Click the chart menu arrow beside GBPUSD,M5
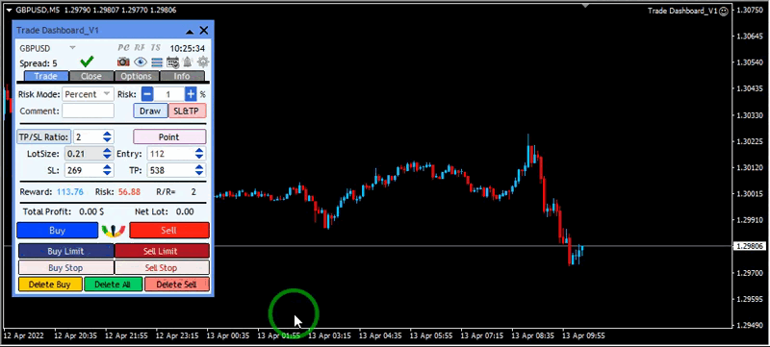770x347 pixels. pyautogui.click(x=9, y=10)
